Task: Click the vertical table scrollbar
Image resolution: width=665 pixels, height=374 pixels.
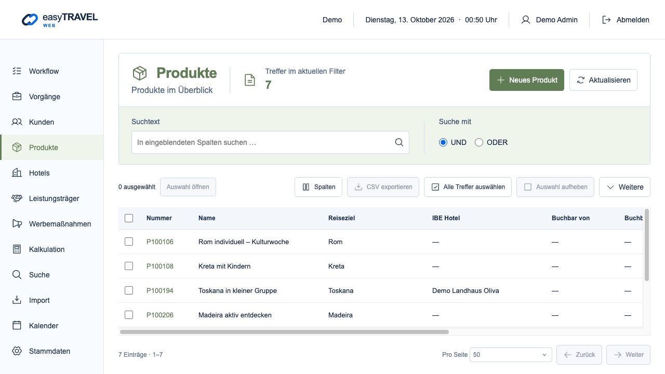Action: (647, 245)
